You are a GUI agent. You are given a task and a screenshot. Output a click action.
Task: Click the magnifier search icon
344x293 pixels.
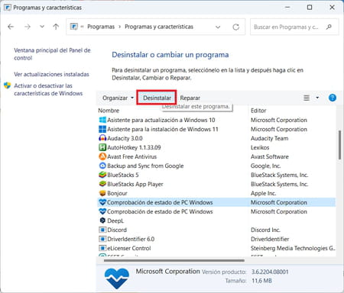click(329, 27)
